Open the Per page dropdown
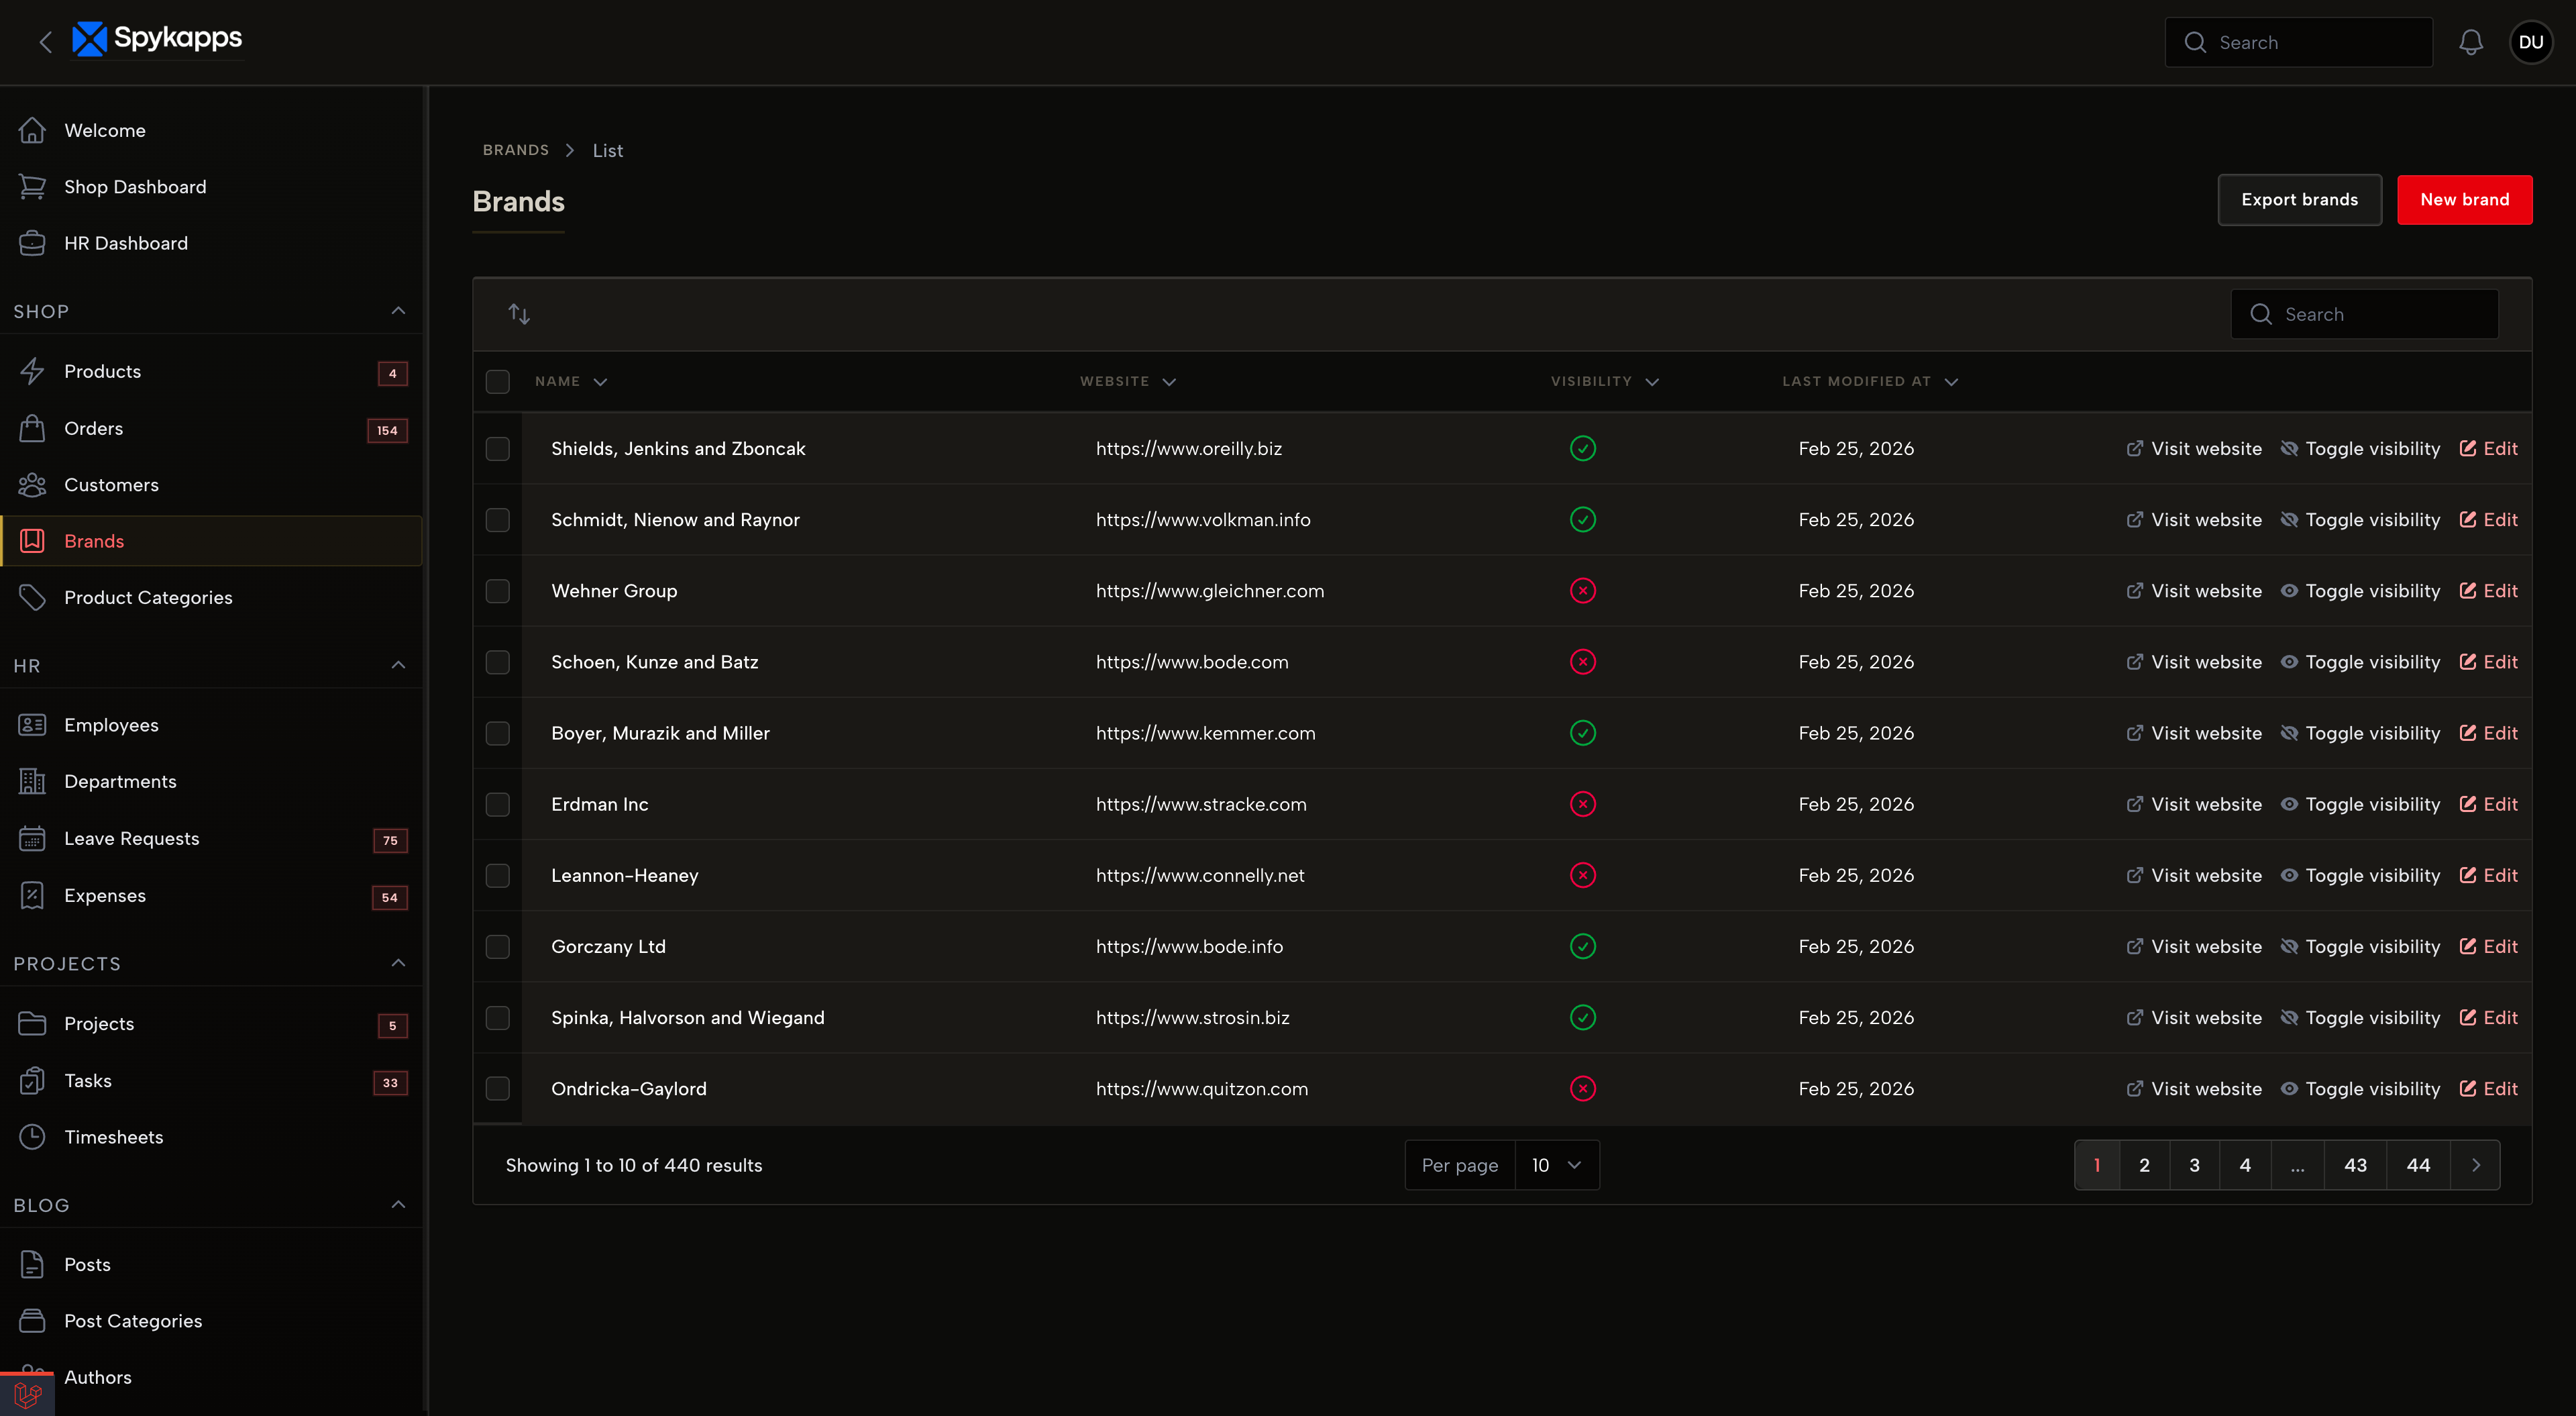The height and width of the screenshot is (1416, 2576). pyautogui.click(x=1556, y=1165)
